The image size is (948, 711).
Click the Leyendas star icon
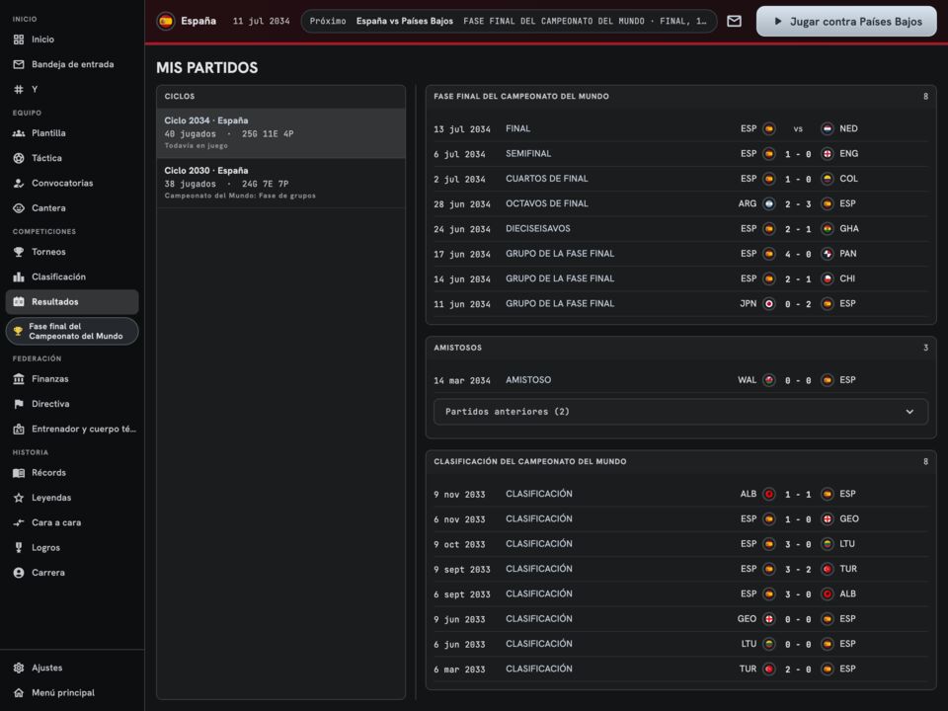pyautogui.click(x=19, y=498)
